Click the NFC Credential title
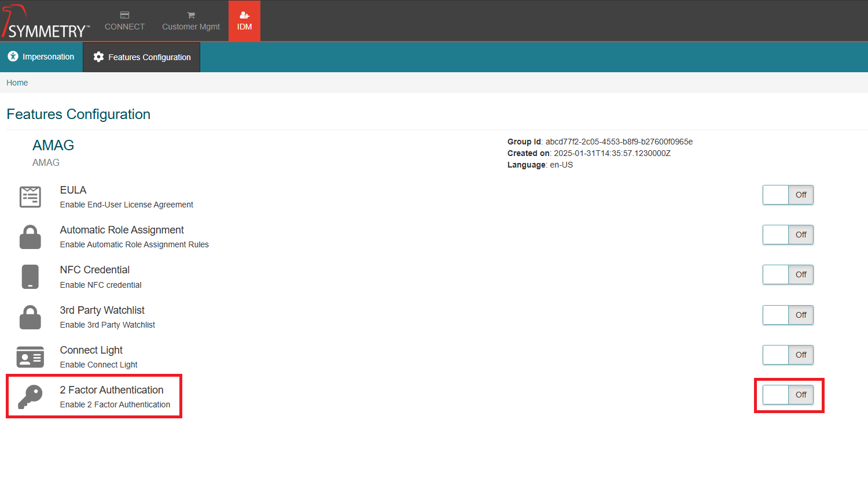868x479 pixels. [x=95, y=270]
